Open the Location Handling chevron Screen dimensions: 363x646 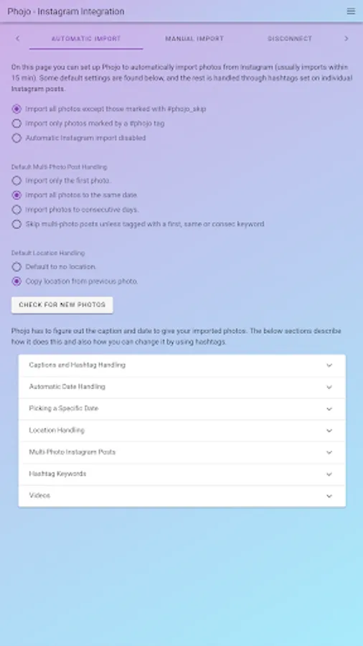click(329, 431)
